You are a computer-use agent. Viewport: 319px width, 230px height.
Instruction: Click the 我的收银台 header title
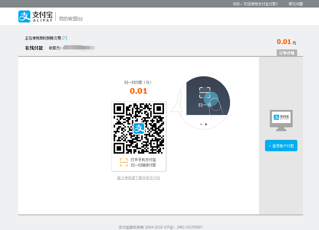71,19
